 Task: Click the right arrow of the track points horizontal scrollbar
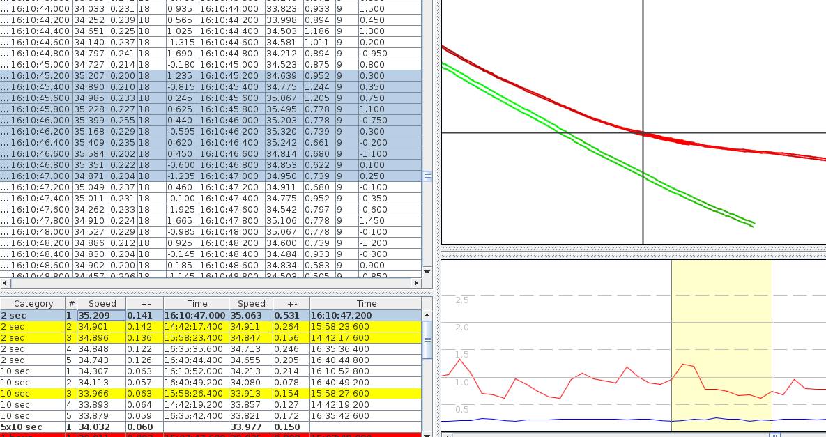pos(416,283)
